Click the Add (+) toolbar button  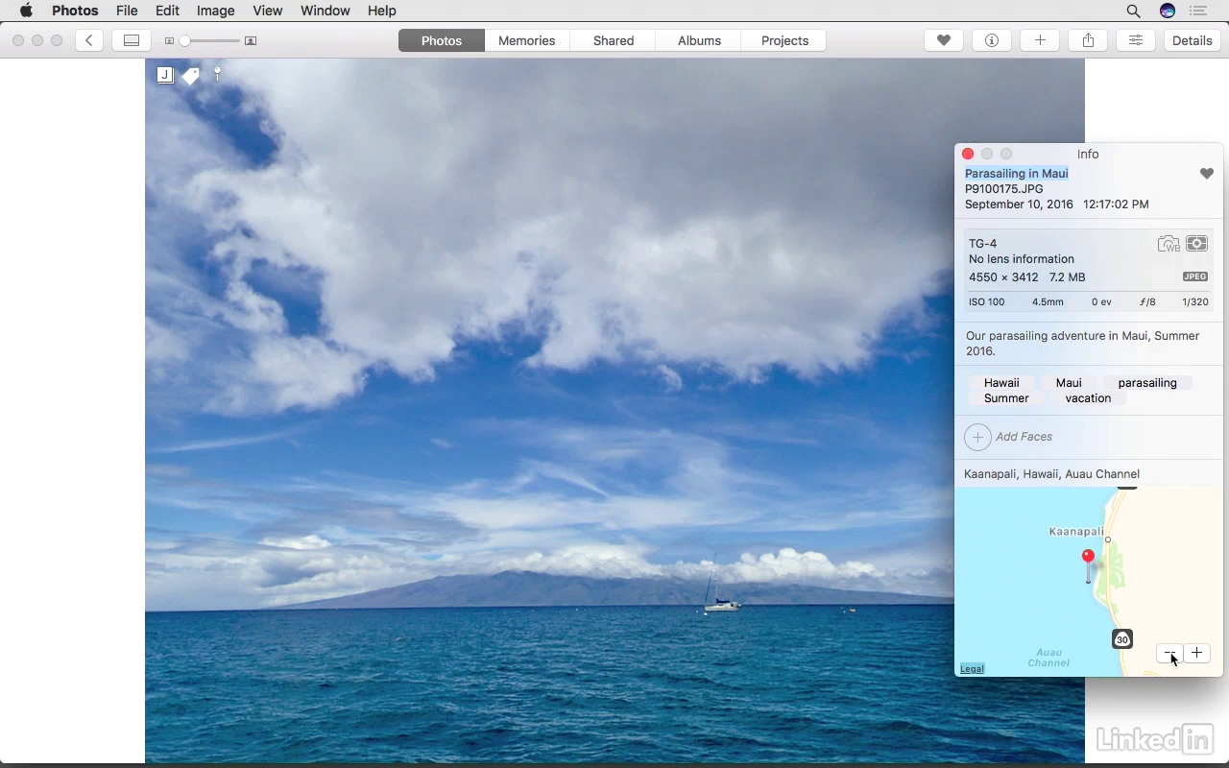pyautogui.click(x=1040, y=40)
